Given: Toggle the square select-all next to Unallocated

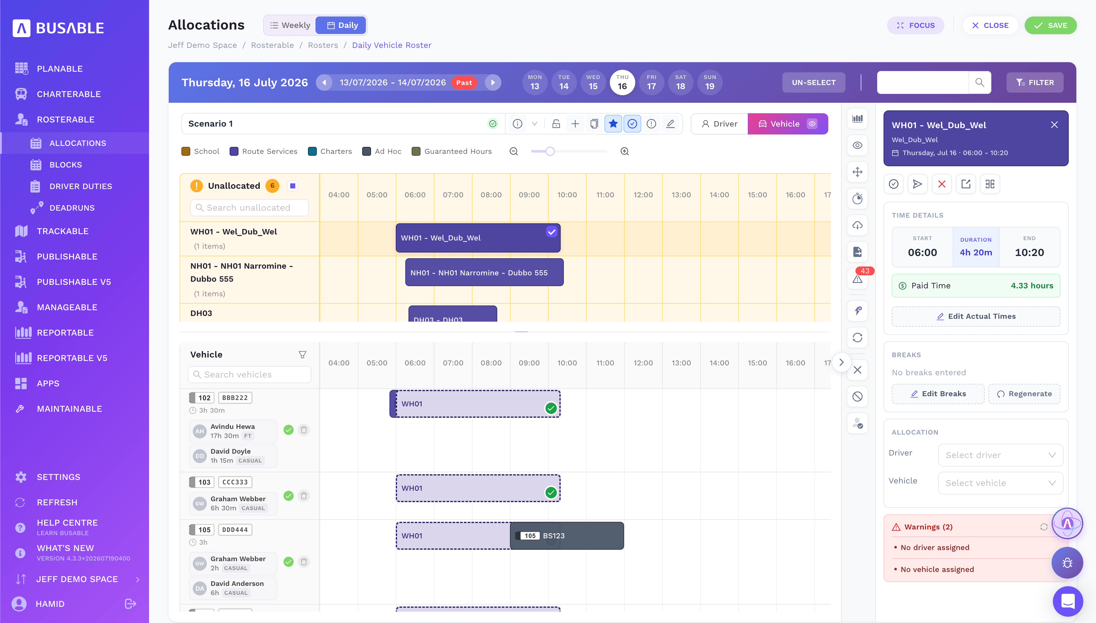Looking at the screenshot, I should click(x=293, y=186).
